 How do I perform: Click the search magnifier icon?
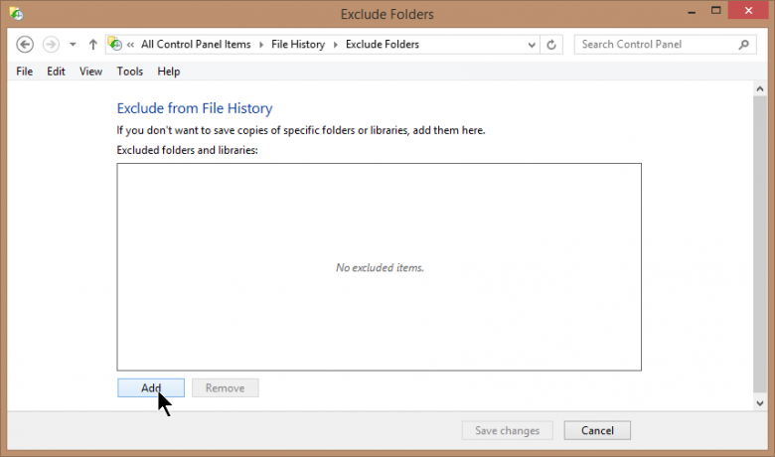[743, 45]
